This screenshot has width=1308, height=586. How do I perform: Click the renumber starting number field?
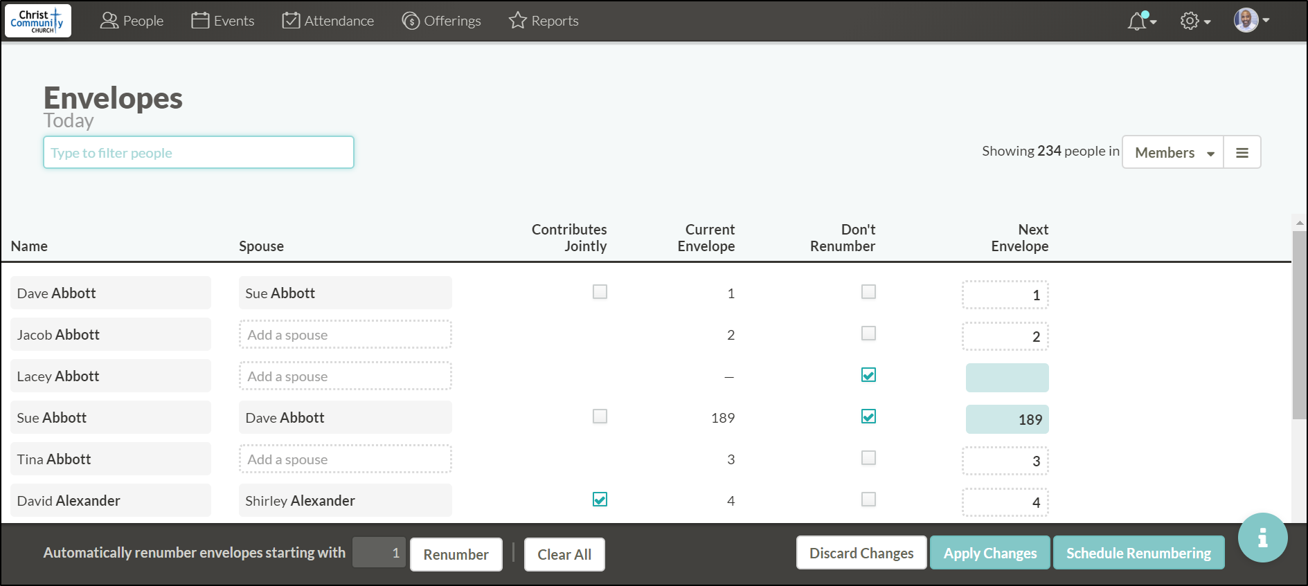(379, 552)
